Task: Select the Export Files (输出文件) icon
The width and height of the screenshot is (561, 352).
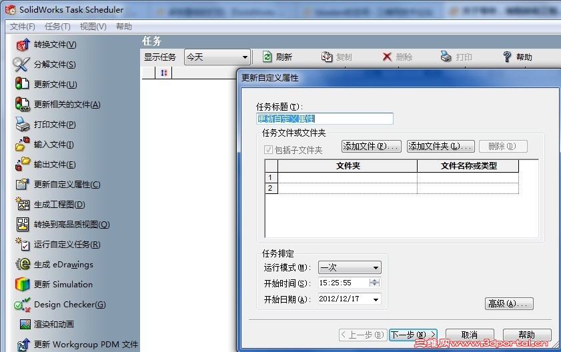Action: tap(22, 164)
